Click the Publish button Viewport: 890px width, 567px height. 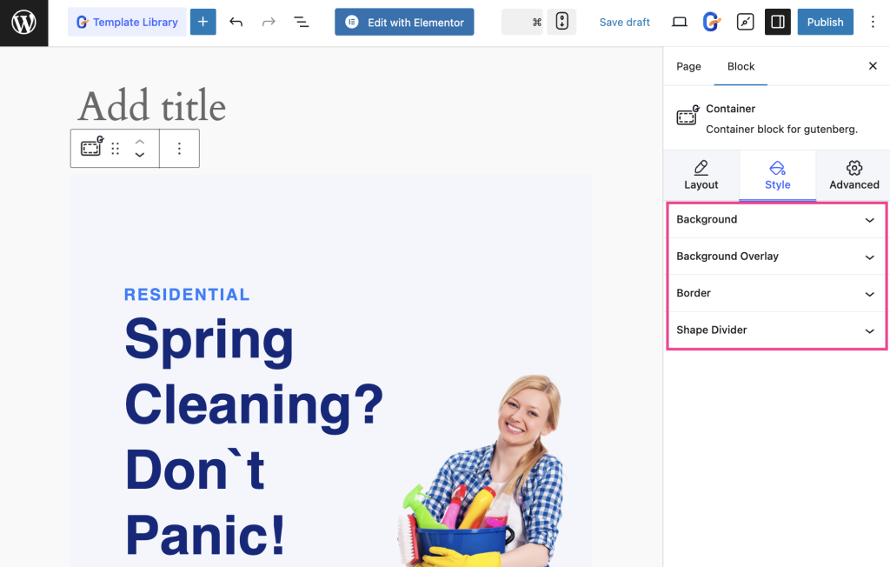(x=825, y=22)
